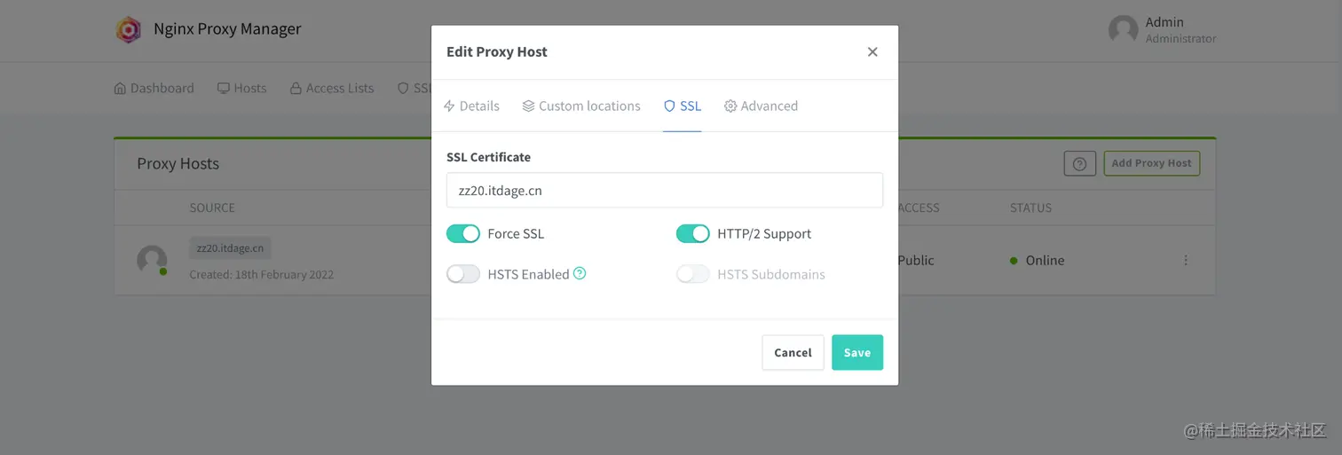This screenshot has height=455, width=1342.
Task: Save the proxy host settings
Action: [857, 352]
